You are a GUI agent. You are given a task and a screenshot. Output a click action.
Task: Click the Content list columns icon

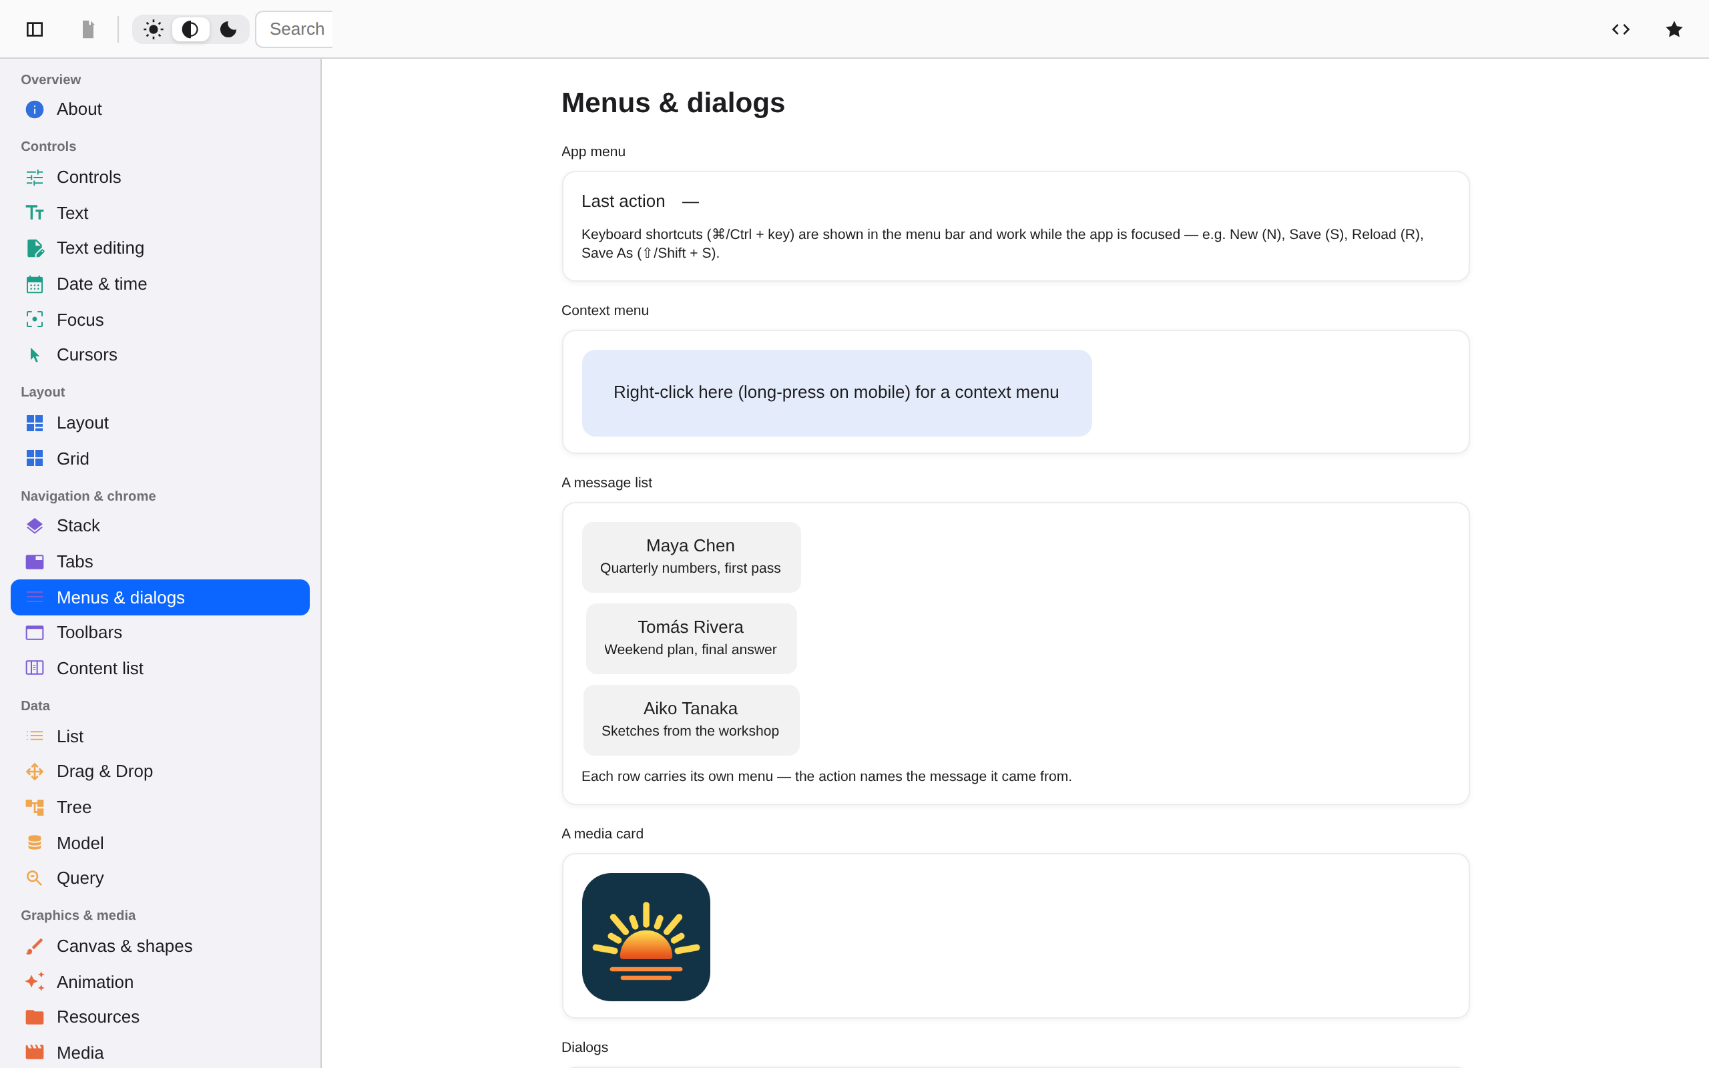pyautogui.click(x=35, y=668)
